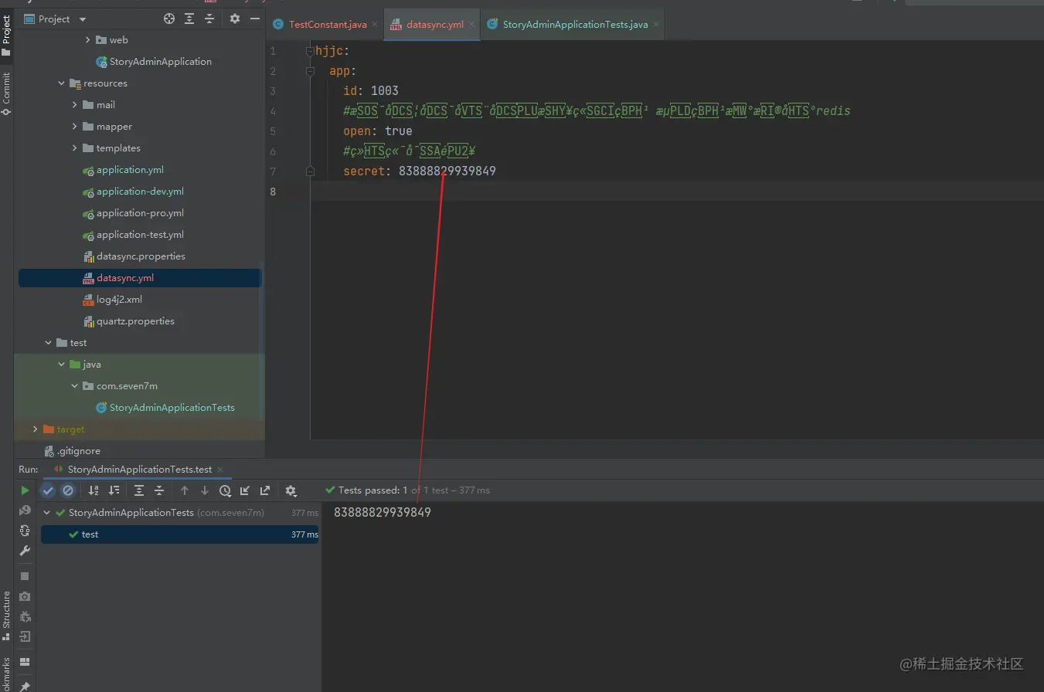Collapse the resources folder
Viewport: 1044px width, 692px height.
(62, 83)
